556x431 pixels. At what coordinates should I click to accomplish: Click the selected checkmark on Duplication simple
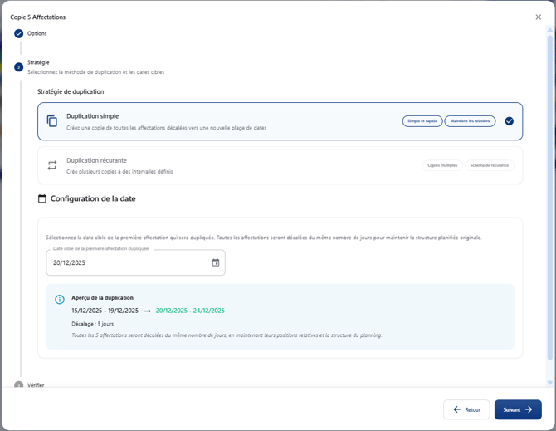click(x=510, y=121)
